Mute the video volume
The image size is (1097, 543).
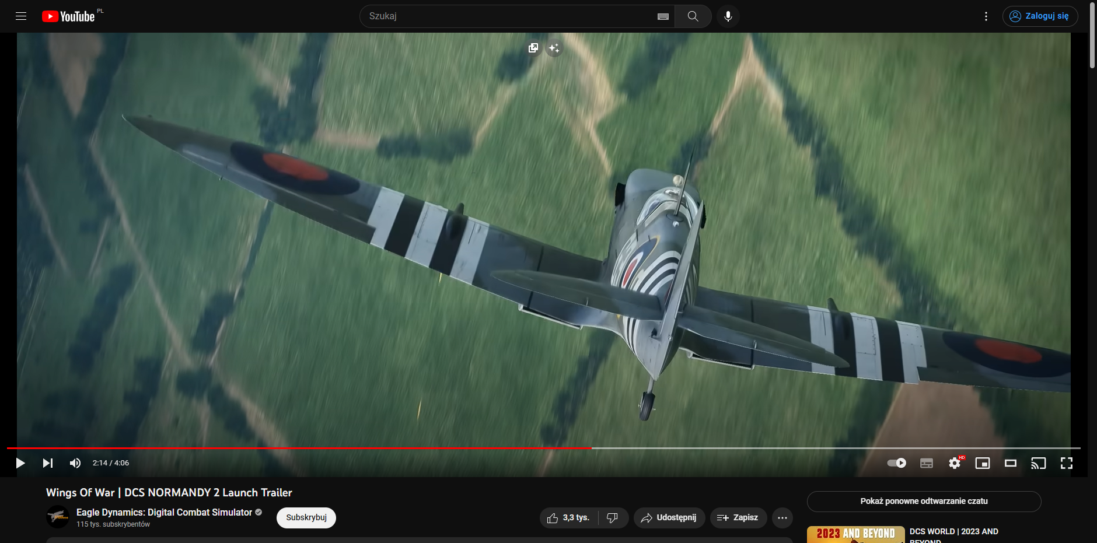coord(75,463)
